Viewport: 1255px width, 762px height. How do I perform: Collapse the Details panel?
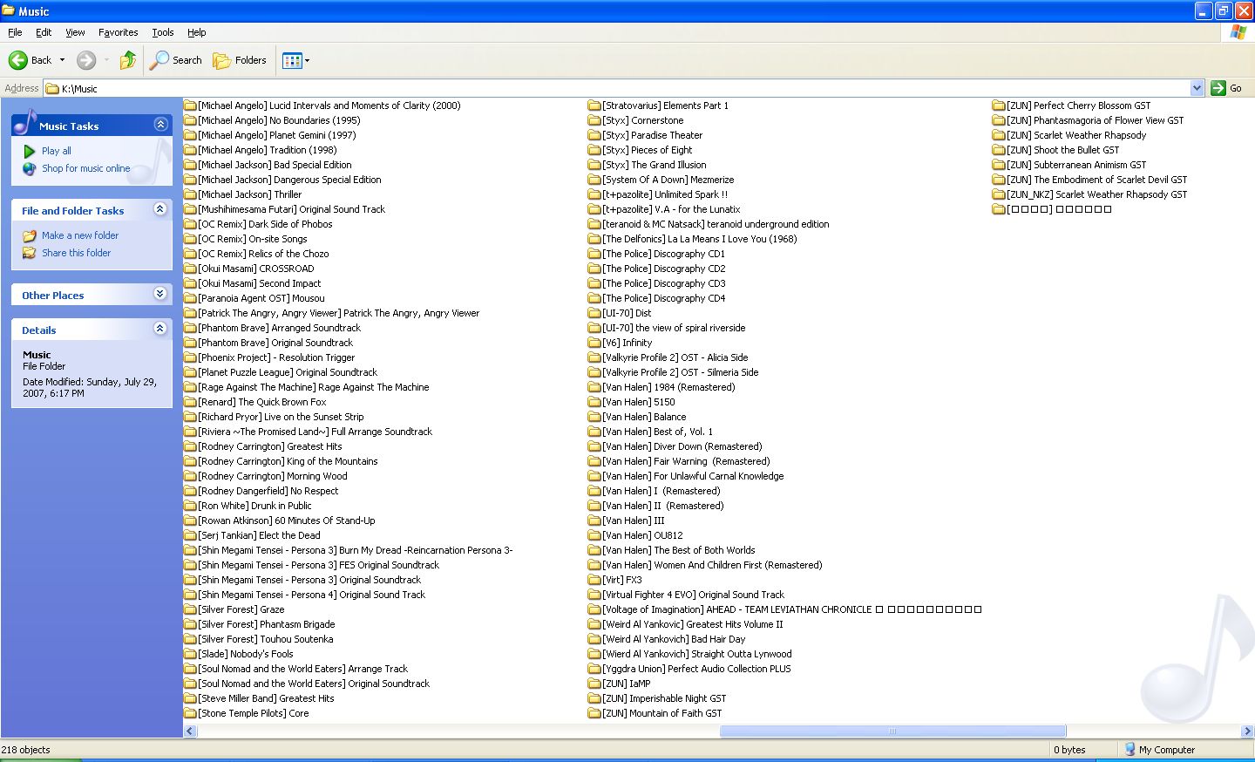click(x=159, y=329)
